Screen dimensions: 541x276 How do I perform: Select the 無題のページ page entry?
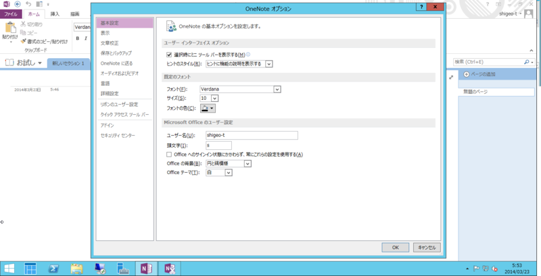[496, 92]
